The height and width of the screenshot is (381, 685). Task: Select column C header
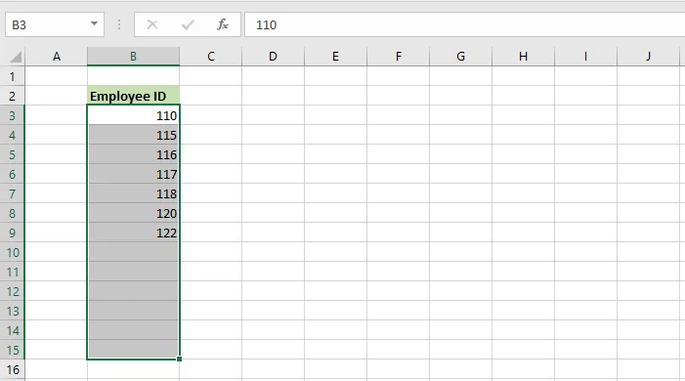click(x=210, y=57)
